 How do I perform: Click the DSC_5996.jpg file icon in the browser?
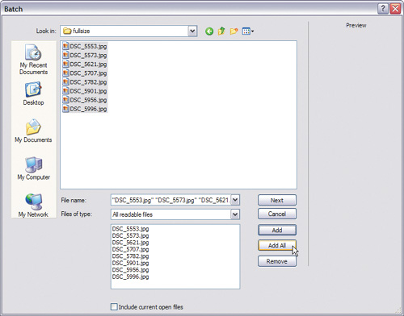tap(65, 109)
